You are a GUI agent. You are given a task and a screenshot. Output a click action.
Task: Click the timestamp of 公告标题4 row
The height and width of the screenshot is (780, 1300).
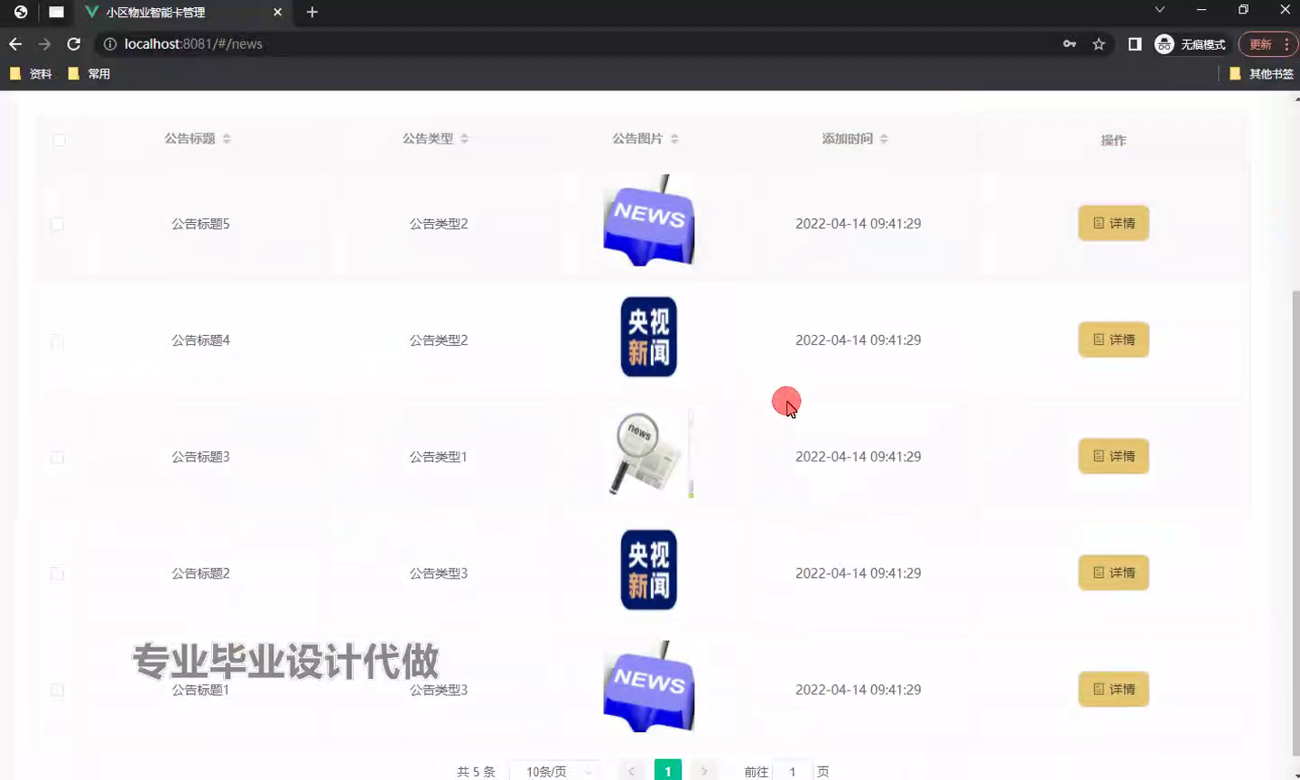coord(858,340)
